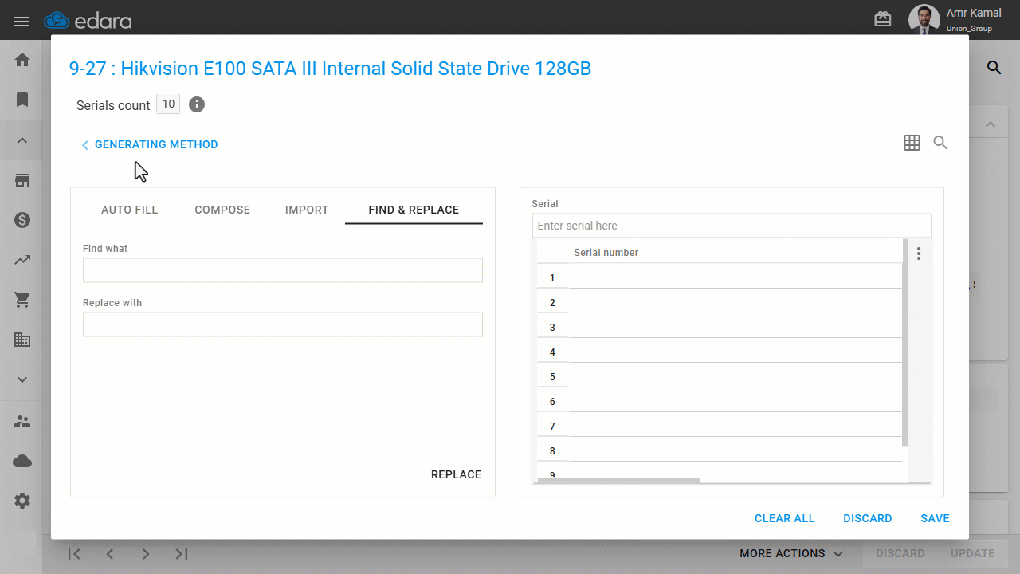1020x574 pixels.
Task: Click the Replace button
Action: click(x=456, y=474)
